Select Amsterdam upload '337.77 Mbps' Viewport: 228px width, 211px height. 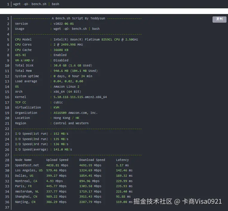click(x=56, y=192)
